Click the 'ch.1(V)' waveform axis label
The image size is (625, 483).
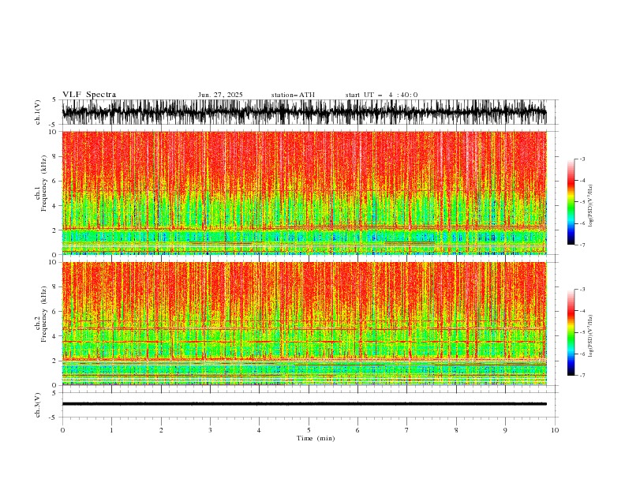(x=38, y=112)
